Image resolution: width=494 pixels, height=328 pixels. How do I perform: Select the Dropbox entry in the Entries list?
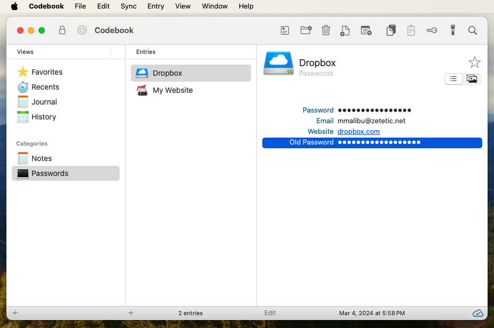pyautogui.click(x=191, y=73)
